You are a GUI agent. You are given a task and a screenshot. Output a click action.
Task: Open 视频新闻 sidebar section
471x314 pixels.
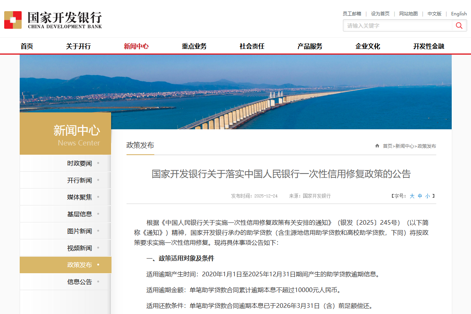point(79,248)
